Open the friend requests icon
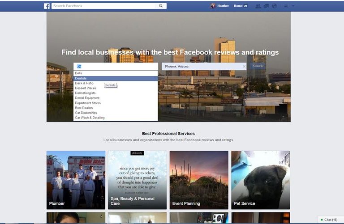The width and height of the screenshot is (344, 224). pyautogui.click(x=258, y=6)
